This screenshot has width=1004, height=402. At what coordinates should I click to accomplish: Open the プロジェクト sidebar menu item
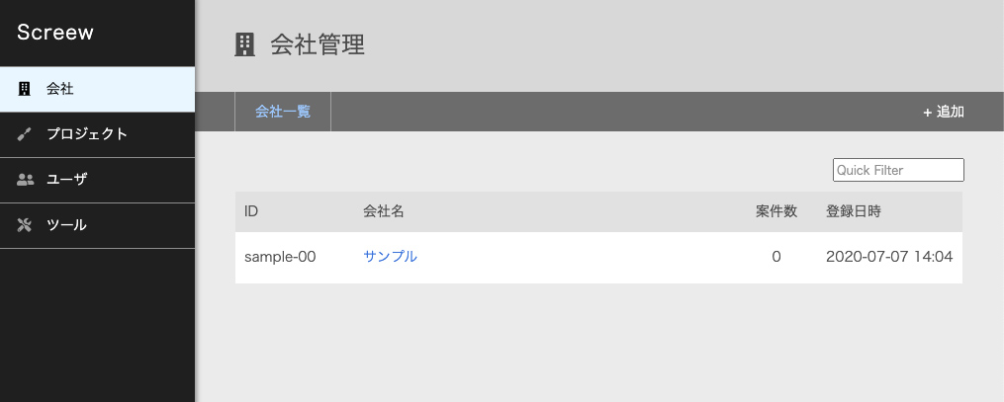click(x=97, y=135)
